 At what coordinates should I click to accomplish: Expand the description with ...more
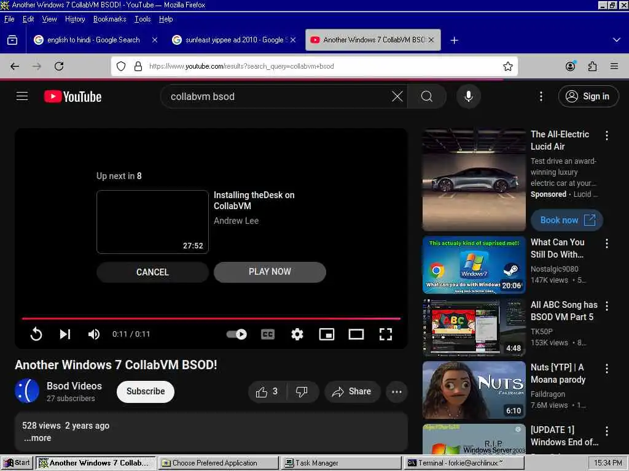(x=37, y=438)
